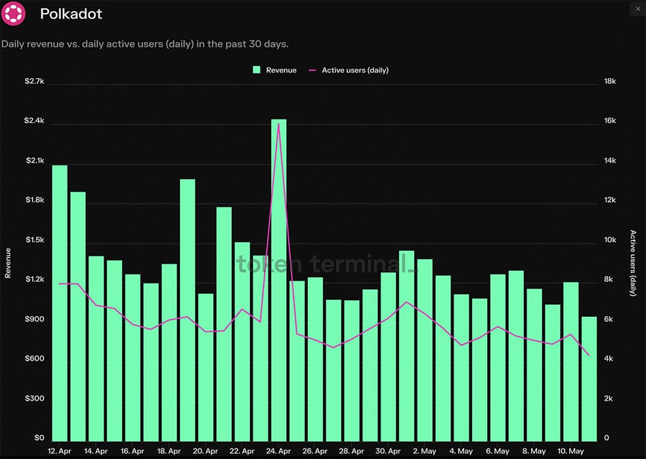This screenshot has height=459, width=646.
Task: Click the '18. Apr' date label
Action: coord(169,451)
